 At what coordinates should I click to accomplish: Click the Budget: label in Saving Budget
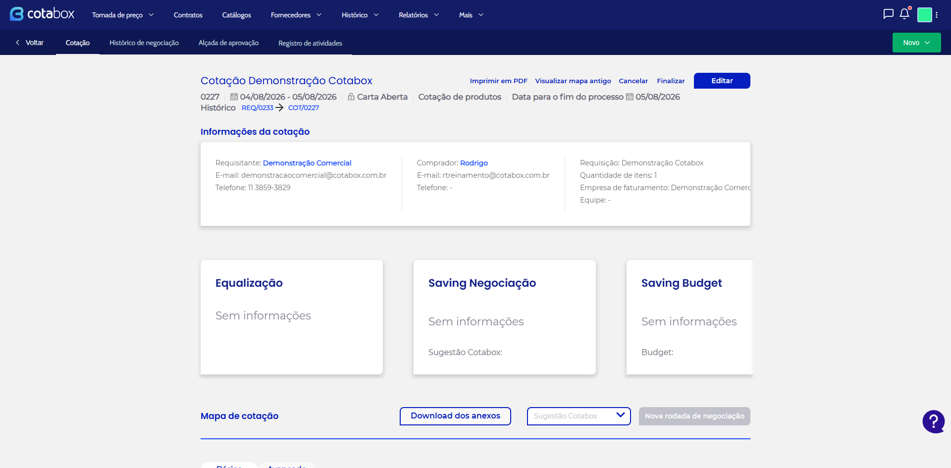(657, 352)
